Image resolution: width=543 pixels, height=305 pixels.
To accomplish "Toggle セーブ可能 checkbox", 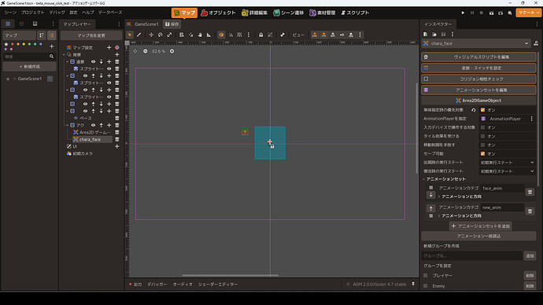I will click(x=482, y=153).
